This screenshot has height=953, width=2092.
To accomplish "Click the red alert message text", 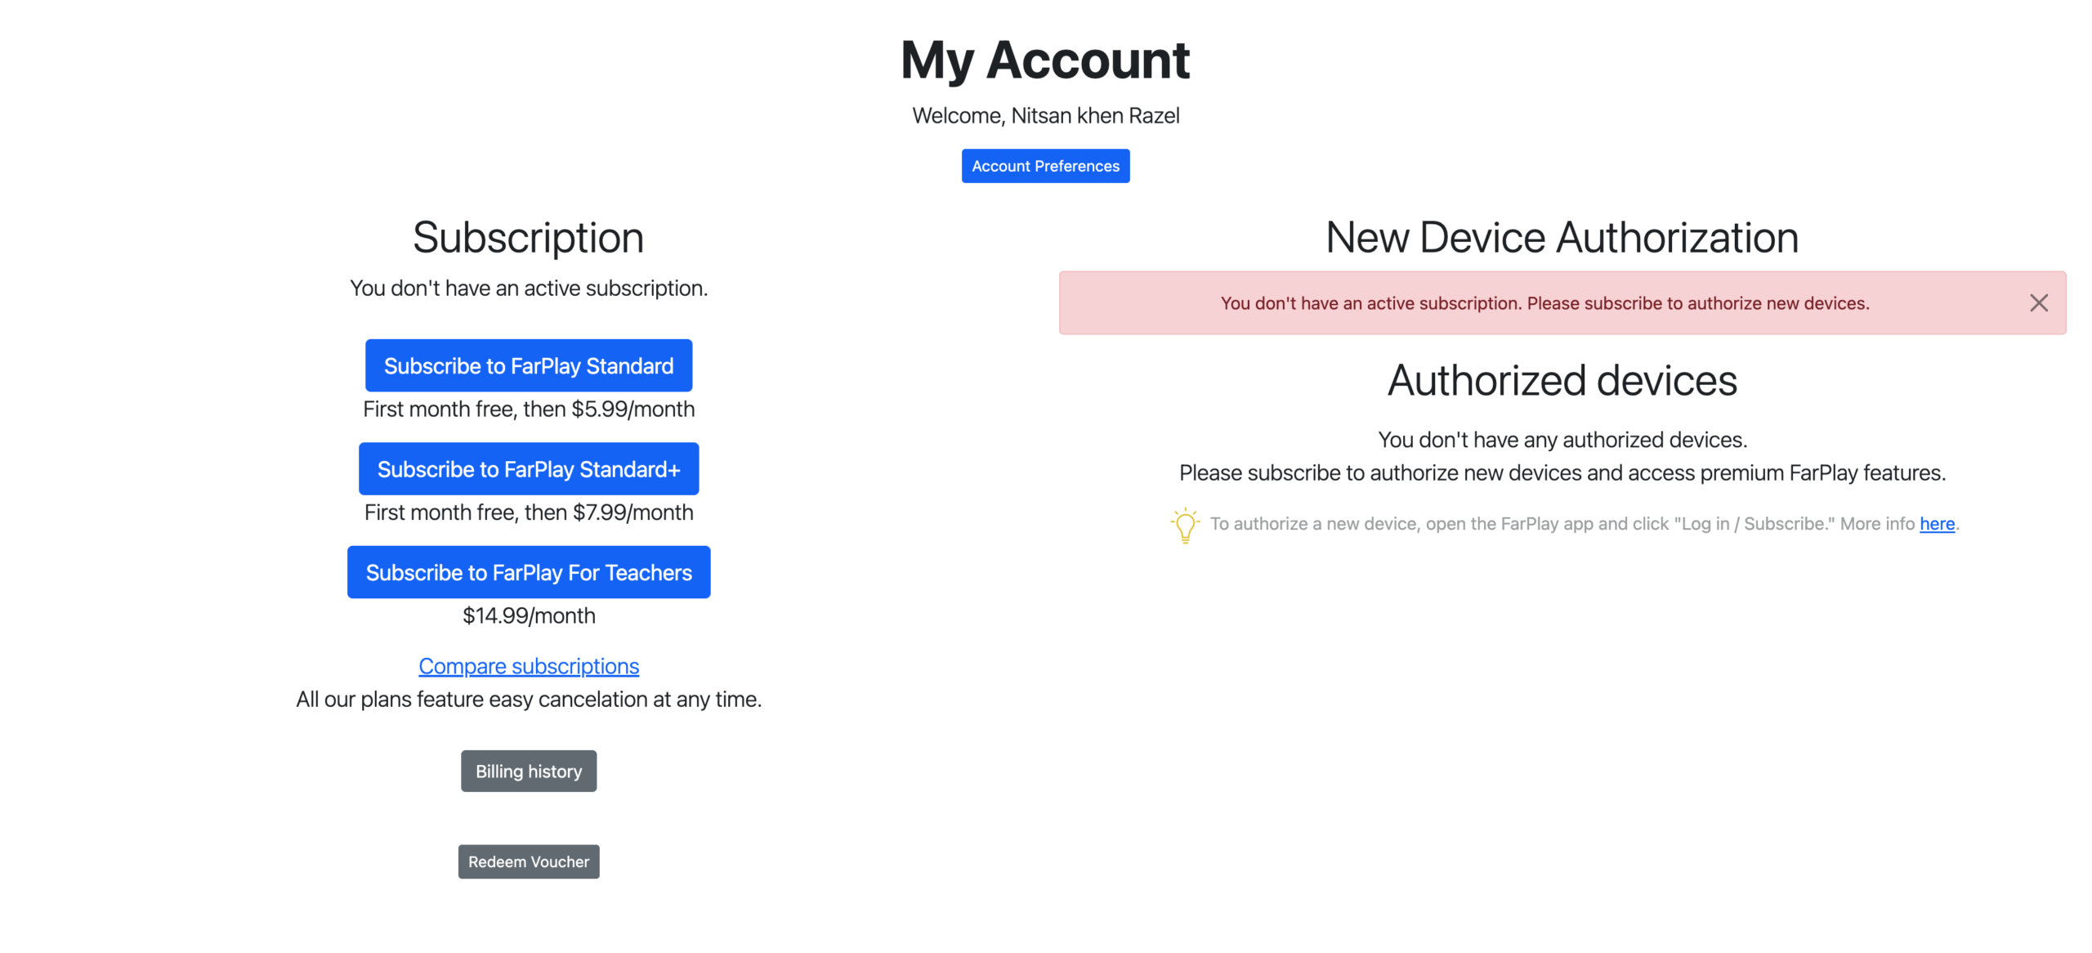I will tap(1544, 303).
